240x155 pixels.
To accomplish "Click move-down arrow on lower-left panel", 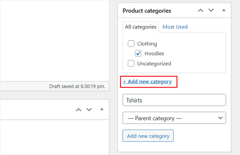I will 89,110.
